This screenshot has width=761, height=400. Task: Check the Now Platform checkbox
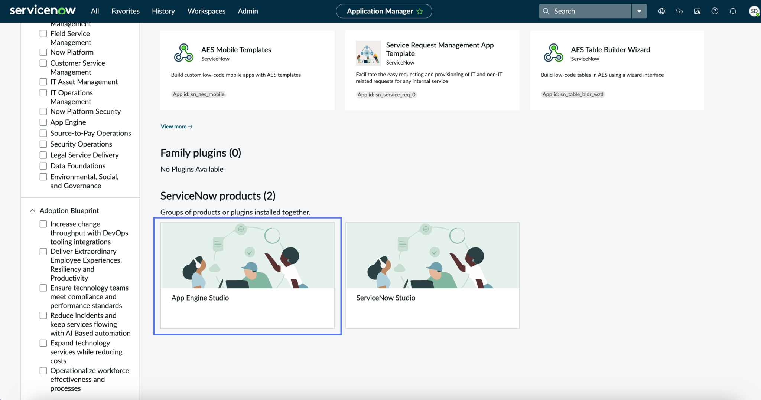[x=43, y=52]
